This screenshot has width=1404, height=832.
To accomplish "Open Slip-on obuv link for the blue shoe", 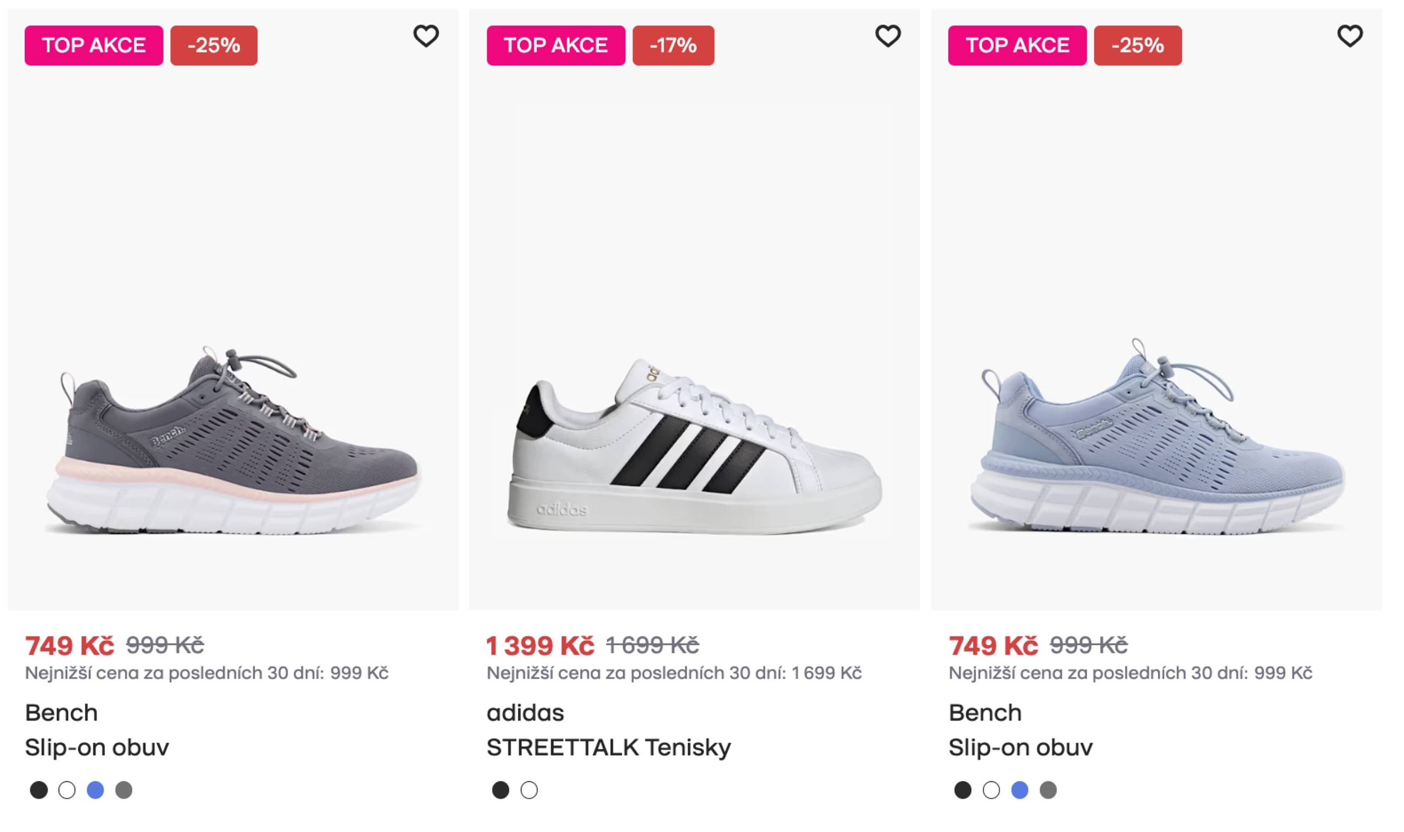I will point(1021,746).
